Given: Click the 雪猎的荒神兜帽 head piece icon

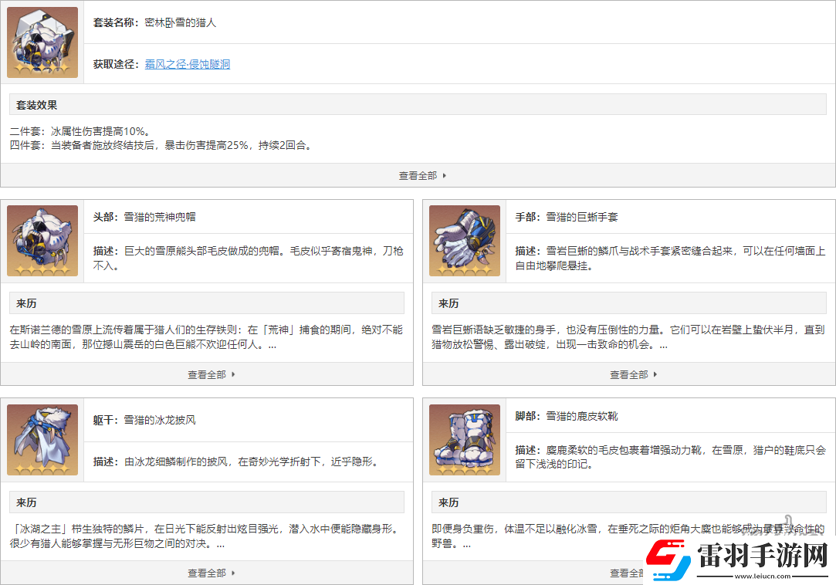Looking at the screenshot, I should tap(42, 241).
